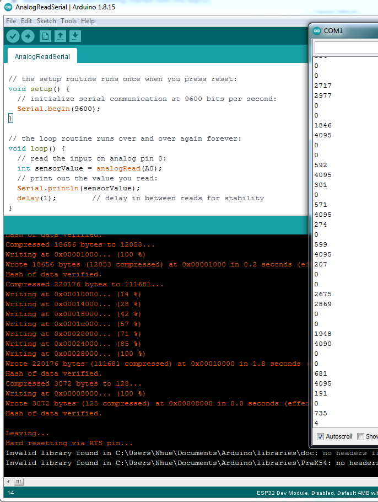
Task: Click the 1846 serial monitor value
Action: 323,125
